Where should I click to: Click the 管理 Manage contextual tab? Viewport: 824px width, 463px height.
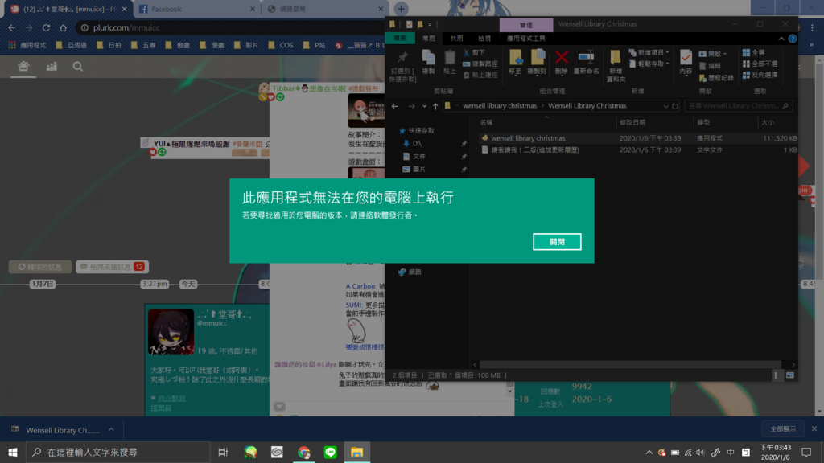[526, 25]
